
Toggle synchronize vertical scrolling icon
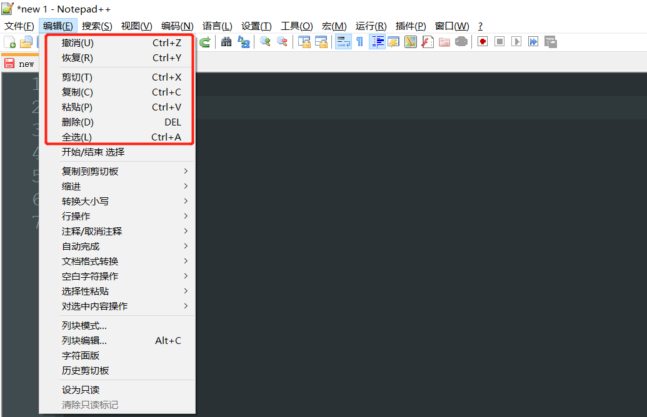[x=304, y=42]
